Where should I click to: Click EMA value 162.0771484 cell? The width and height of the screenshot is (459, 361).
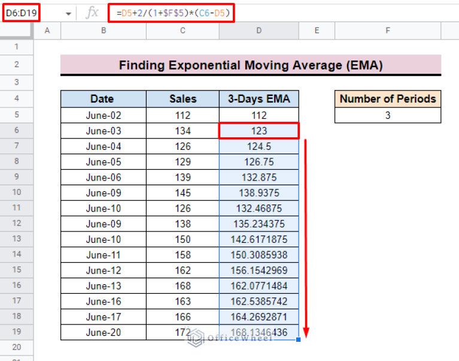pyautogui.click(x=259, y=286)
